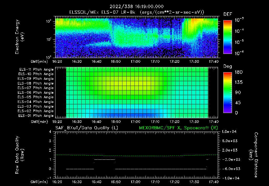Click the data quality segment at level 1
Image resolution: width=269 pixels, height=186 pixels.
[105, 159]
